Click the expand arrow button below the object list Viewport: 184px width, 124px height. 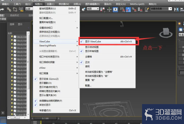coord(3,113)
